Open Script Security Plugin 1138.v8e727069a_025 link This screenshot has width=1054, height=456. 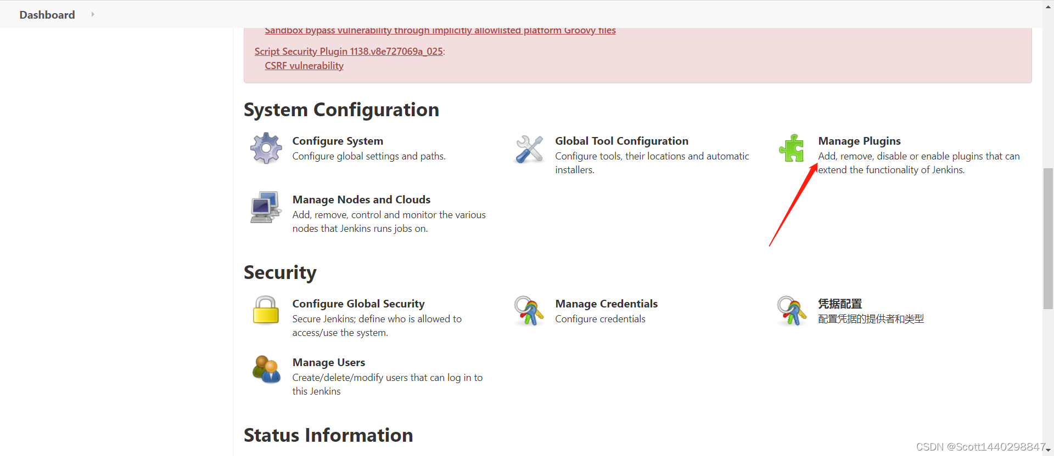(349, 51)
